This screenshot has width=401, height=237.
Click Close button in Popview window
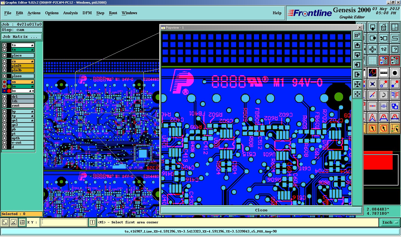point(261,210)
